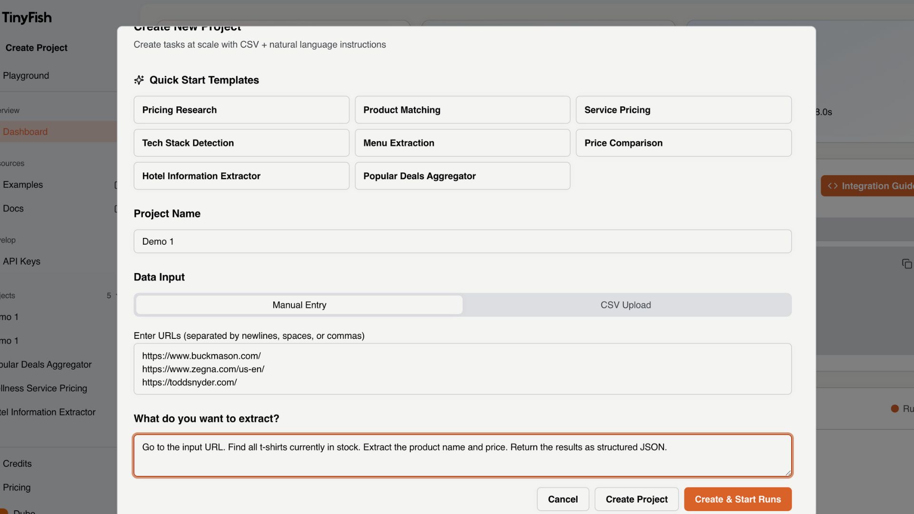Click the TinyFish logo
This screenshot has width=914, height=514.
click(x=27, y=18)
